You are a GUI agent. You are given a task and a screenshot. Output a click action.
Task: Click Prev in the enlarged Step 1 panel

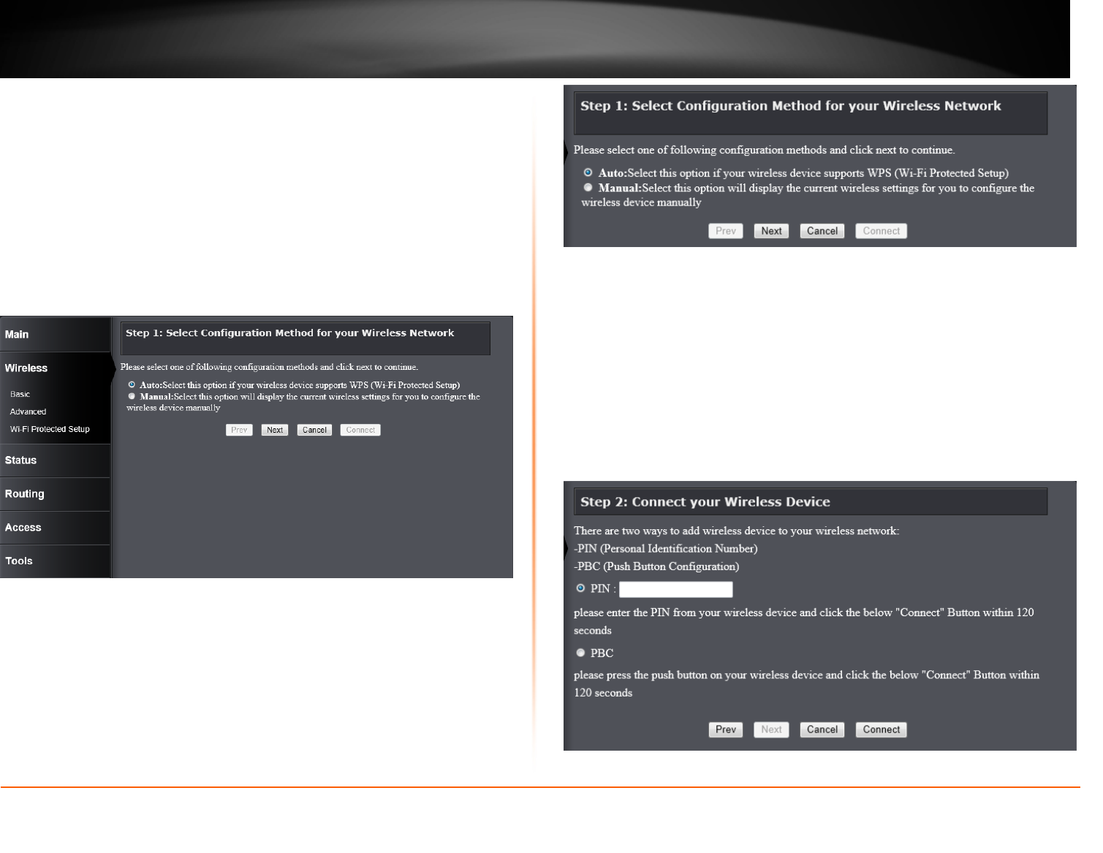[726, 231]
